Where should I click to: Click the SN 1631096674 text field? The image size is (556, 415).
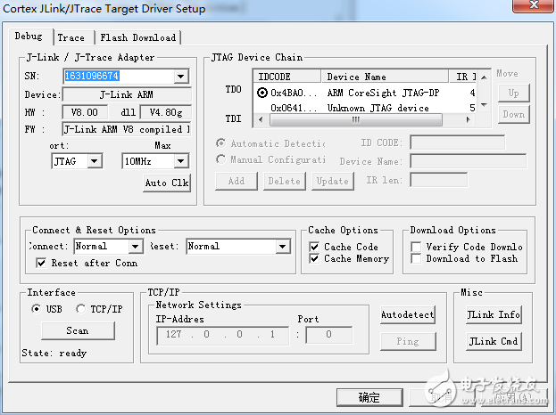pos(118,76)
